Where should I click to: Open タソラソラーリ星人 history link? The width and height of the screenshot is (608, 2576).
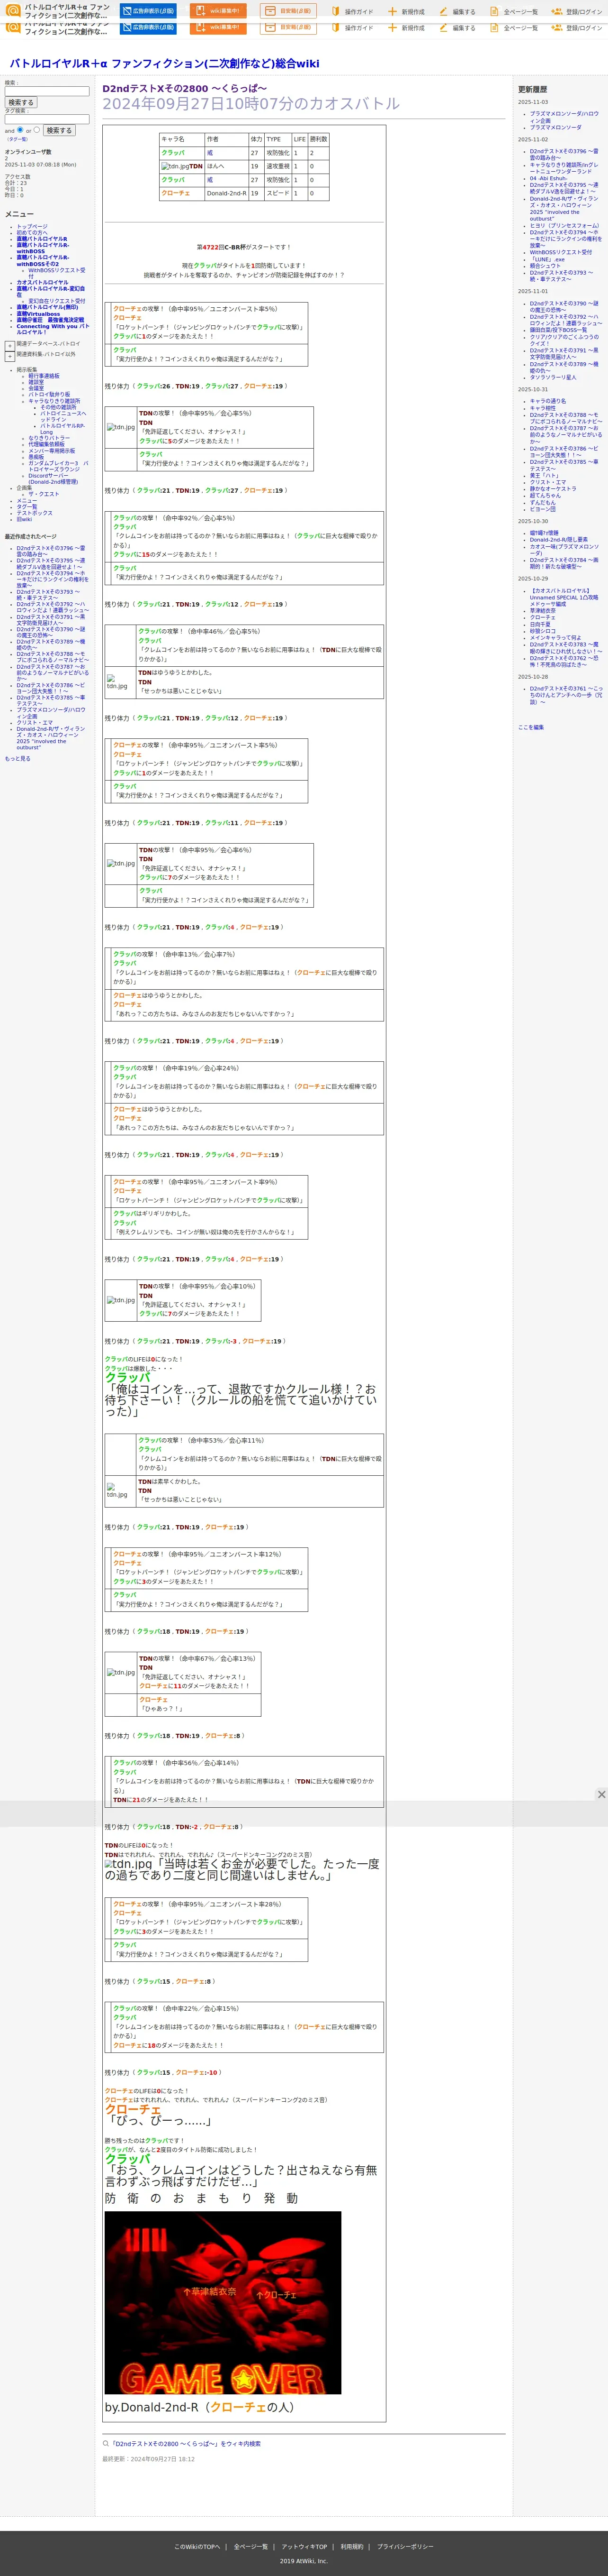click(x=552, y=378)
